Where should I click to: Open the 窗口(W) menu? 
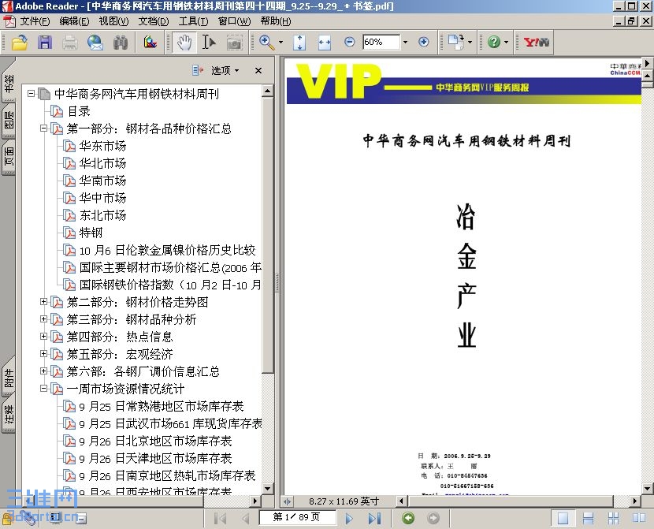coord(234,20)
